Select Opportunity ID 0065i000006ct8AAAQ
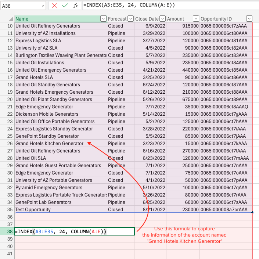259x259 pixels. 226,107
